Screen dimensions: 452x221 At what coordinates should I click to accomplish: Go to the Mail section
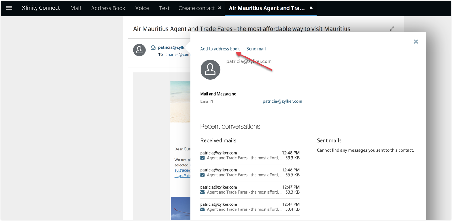pos(76,8)
